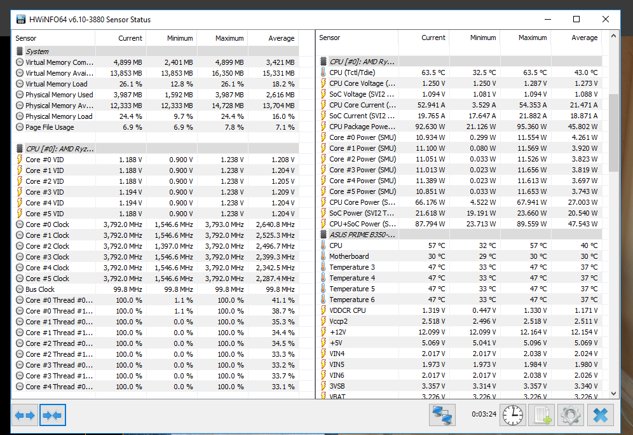Screen dimensions: 633x435
Task: Select the VIN5 row
Action: (459, 364)
